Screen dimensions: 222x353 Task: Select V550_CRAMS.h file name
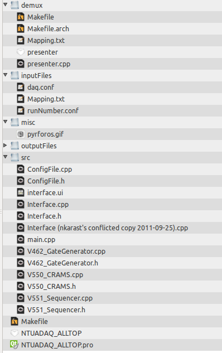tap(51, 287)
